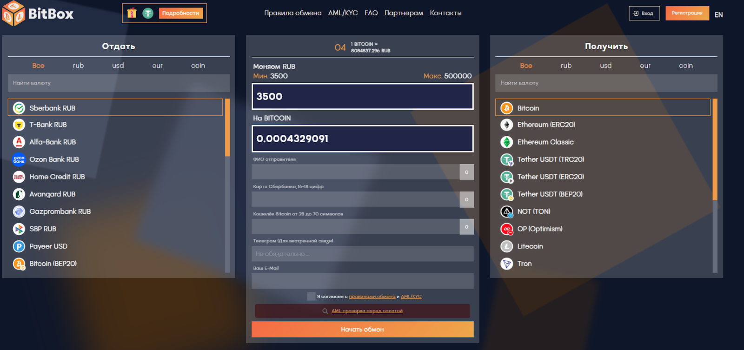Focus the Ваш E-Mail field
This screenshot has height=350, width=744.
point(363,281)
